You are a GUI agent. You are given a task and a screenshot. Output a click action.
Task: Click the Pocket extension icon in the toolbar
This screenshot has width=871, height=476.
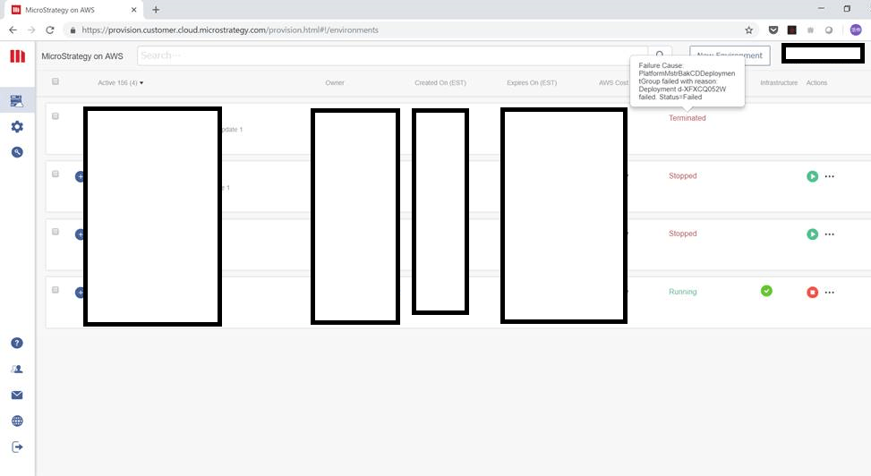click(773, 30)
